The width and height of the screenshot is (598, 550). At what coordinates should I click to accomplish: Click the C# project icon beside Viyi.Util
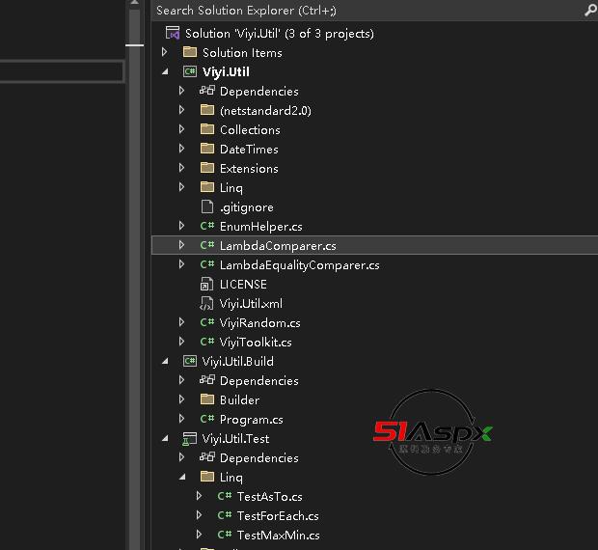pos(189,72)
